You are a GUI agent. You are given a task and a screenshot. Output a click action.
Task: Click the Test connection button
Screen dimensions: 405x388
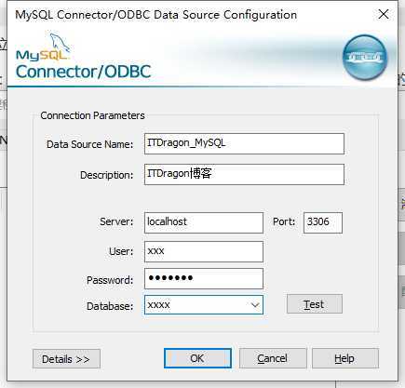pos(315,304)
